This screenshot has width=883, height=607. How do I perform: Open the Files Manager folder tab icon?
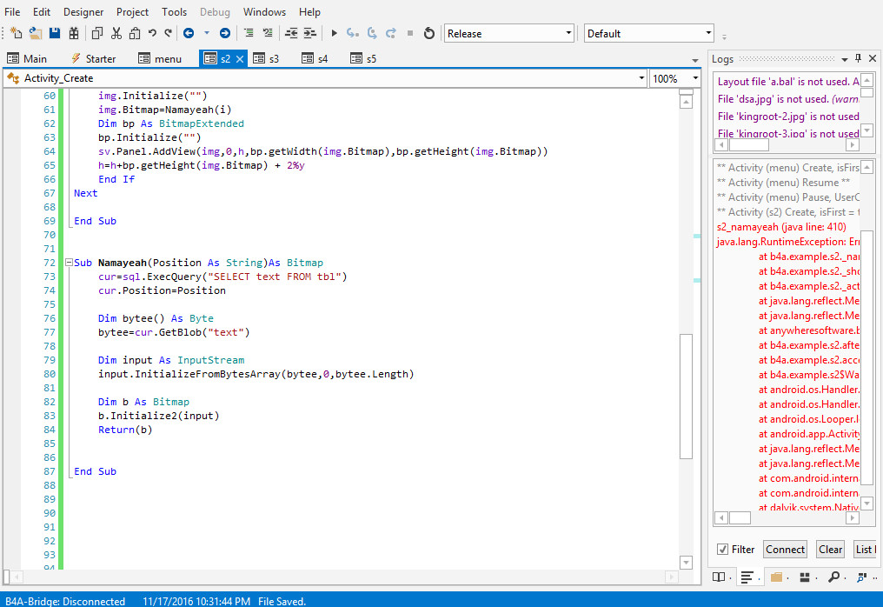pyautogui.click(x=776, y=577)
